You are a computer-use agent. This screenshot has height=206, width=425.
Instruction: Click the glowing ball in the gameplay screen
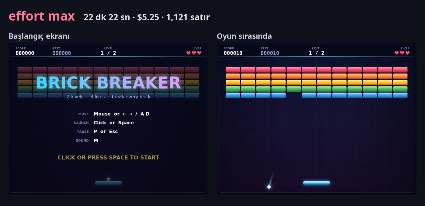point(269,187)
